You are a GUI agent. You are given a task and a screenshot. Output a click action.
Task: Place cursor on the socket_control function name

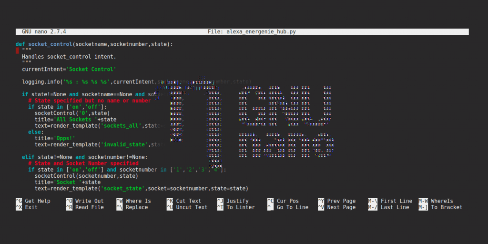pos(50,44)
